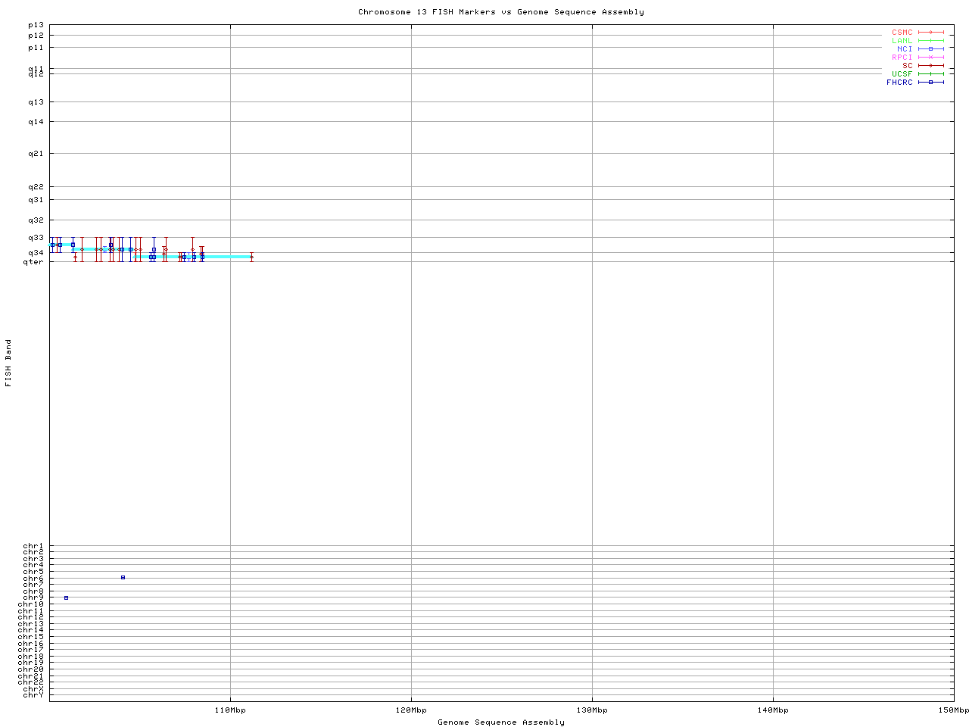Click the LANL legend line sample
The height and width of the screenshot is (727, 969).
point(930,41)
